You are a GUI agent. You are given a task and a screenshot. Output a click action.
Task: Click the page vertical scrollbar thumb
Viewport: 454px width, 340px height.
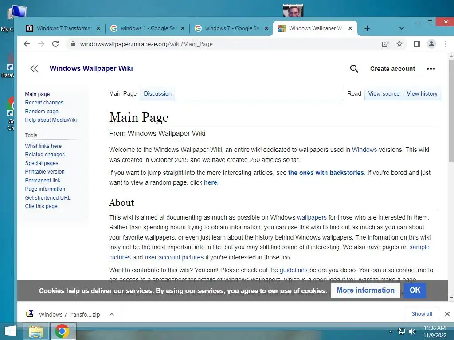click(x=451, y=111)
